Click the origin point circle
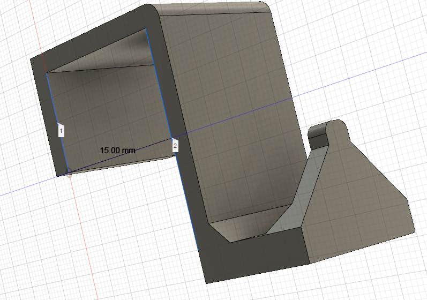 point(69,173)
